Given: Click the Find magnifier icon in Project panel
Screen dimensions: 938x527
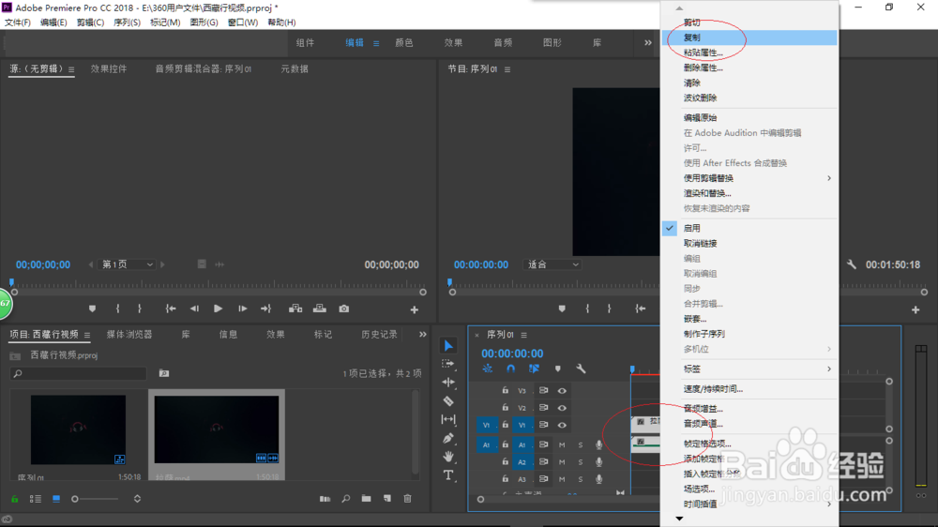Looking at the screenshot, I should (x=346, y=498).
